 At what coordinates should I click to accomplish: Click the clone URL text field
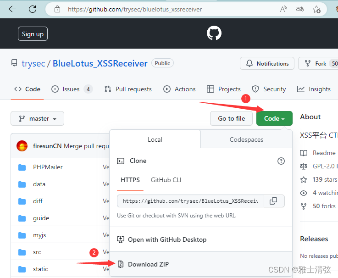pyautogui.click(x=191, y=201)
